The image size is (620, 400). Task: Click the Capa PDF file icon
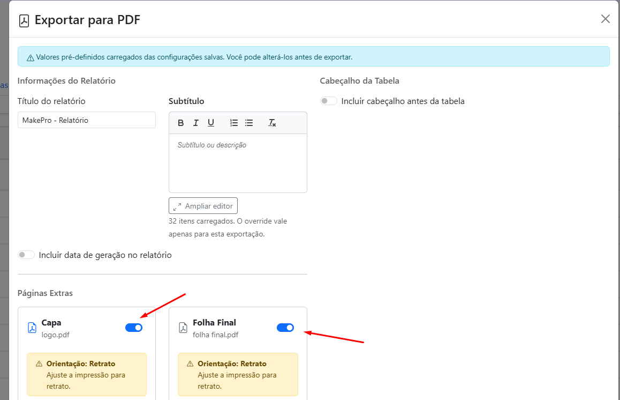32,328
